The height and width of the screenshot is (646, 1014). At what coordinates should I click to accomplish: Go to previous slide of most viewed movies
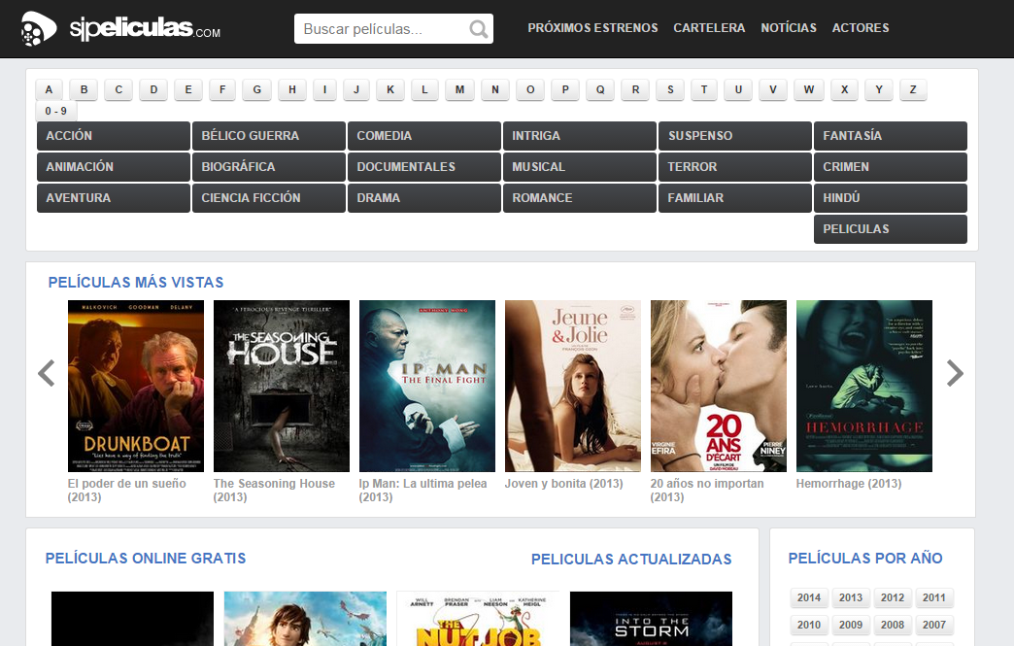click(x=47, y=373)
